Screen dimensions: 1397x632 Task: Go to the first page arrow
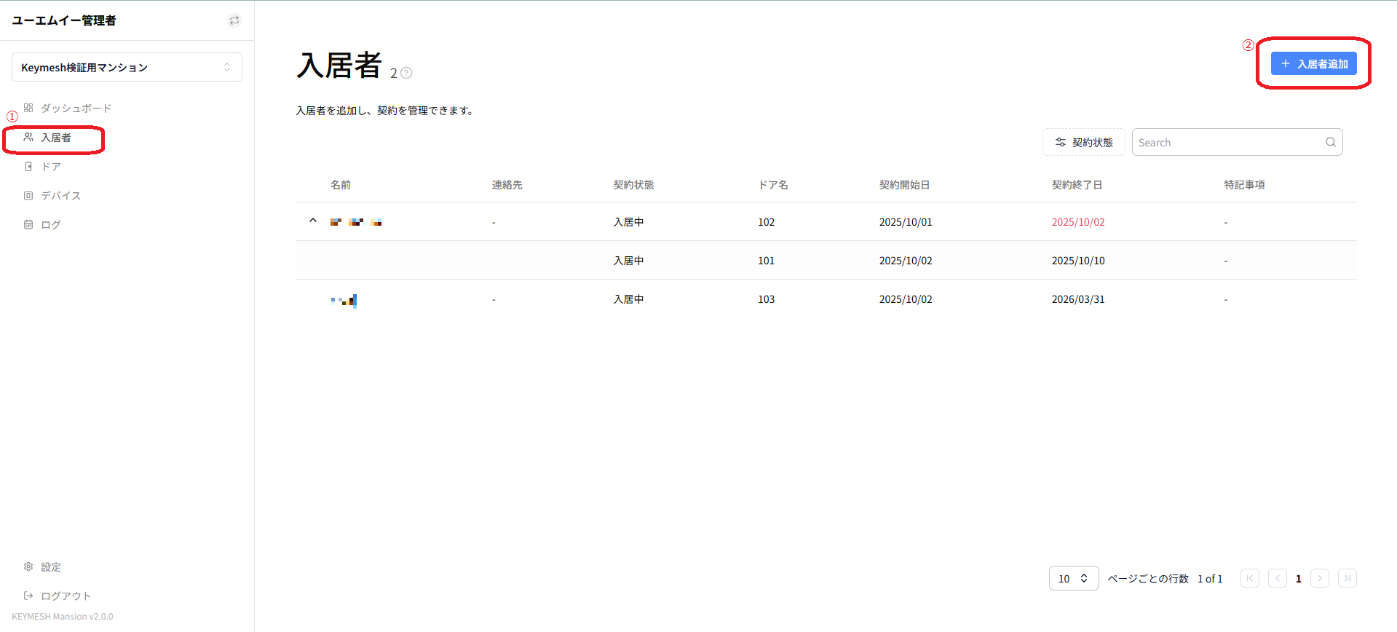tap(1250, 578)
